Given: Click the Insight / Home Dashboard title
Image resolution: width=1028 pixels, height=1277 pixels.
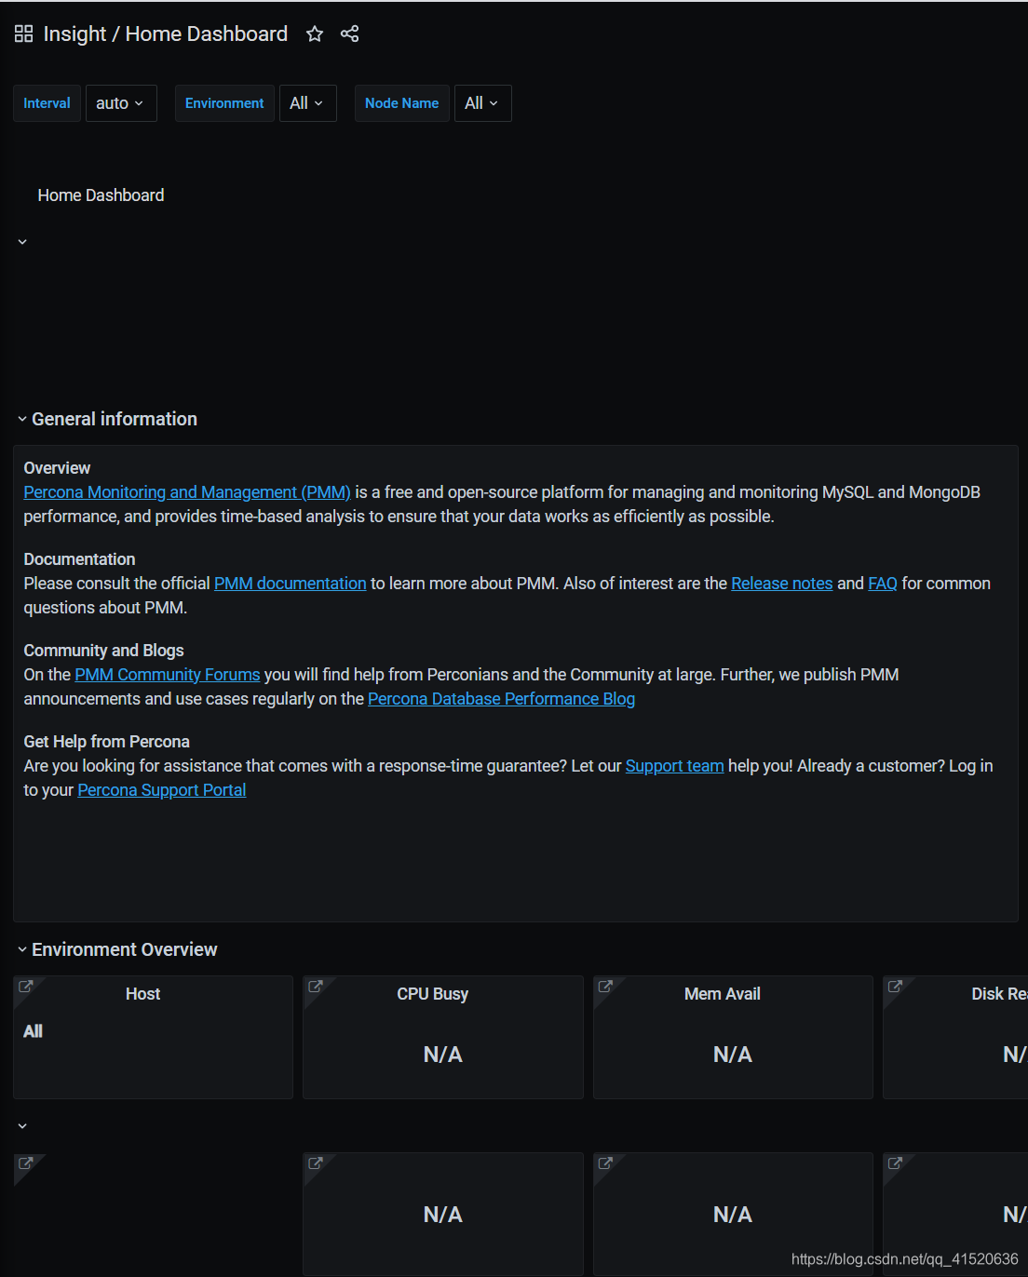Looking at the screenshot, I should click(166, 34).
